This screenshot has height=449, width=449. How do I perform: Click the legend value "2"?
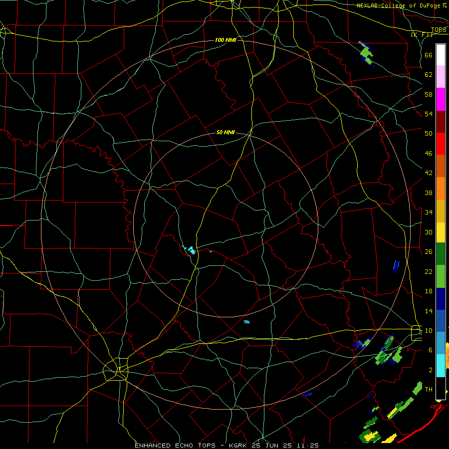pos(430,370)
